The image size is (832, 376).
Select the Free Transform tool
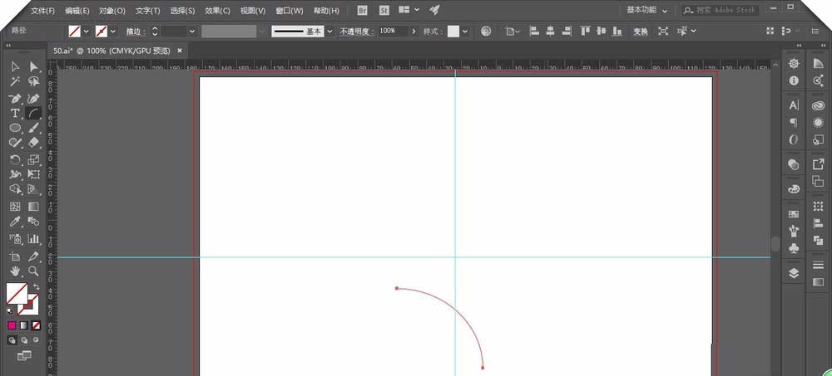[33, 175]
